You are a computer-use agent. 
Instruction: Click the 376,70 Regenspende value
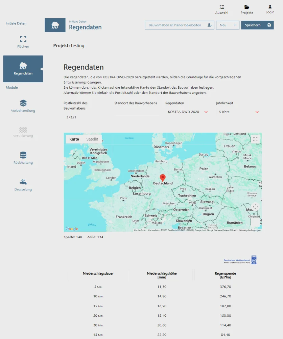(x=226, y=287)
